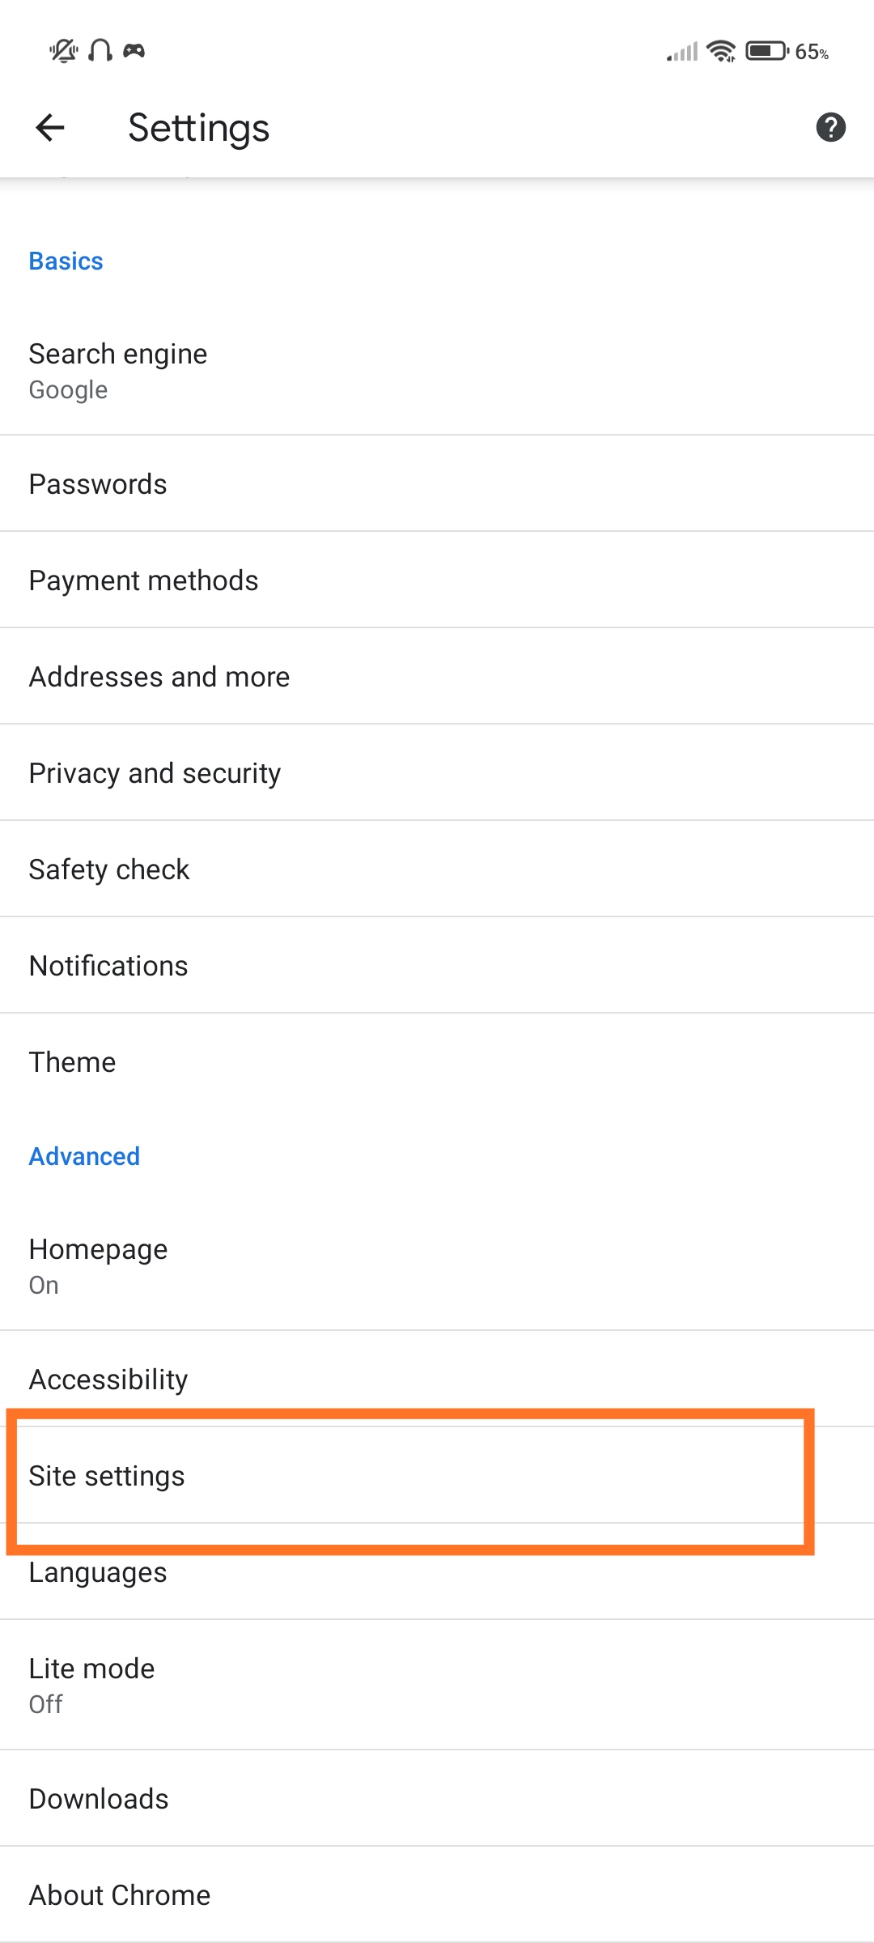Select the Basics section header

click(x=65, y=260)
